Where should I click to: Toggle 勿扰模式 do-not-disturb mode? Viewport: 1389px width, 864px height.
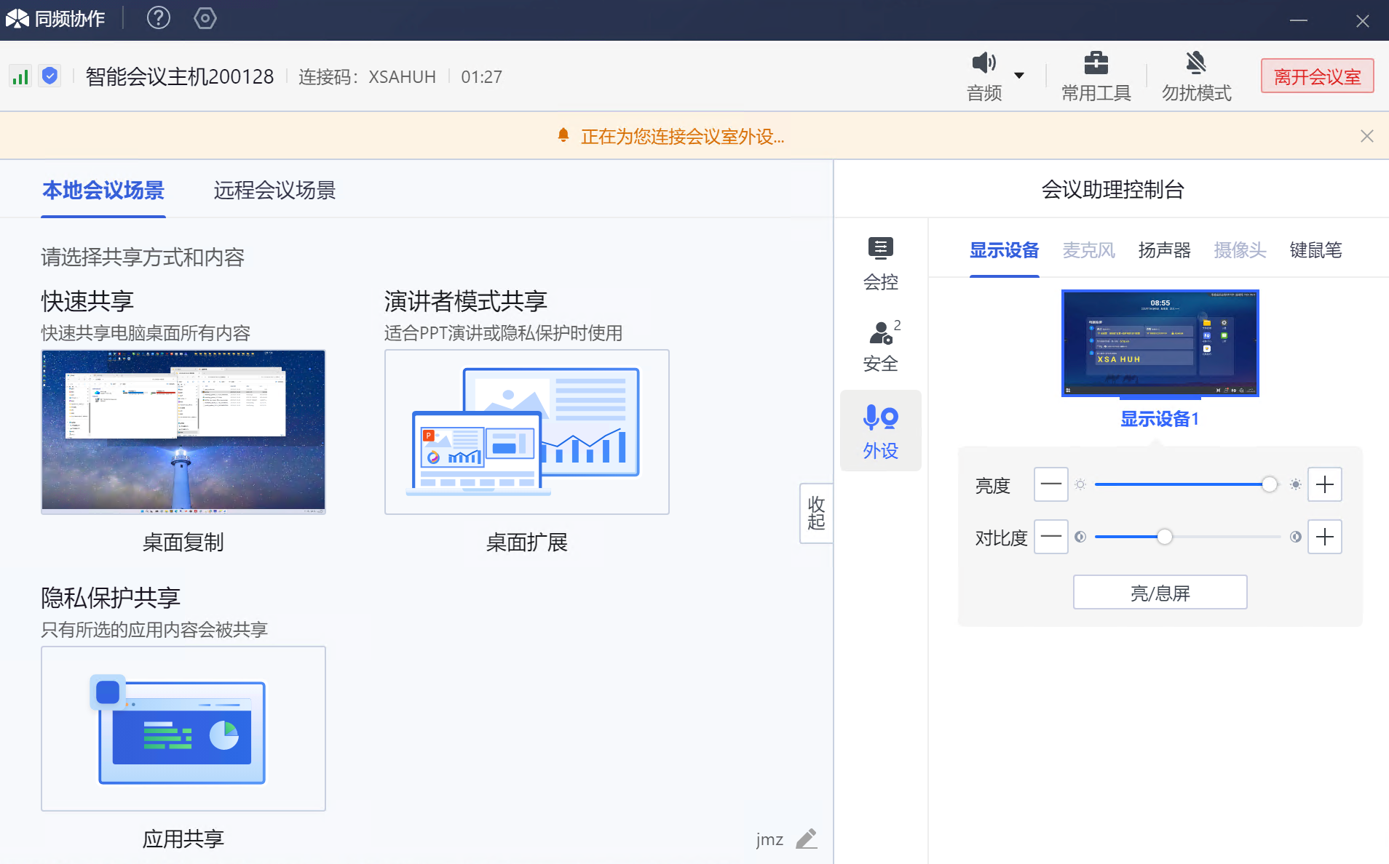click(x=1196, y=76)
